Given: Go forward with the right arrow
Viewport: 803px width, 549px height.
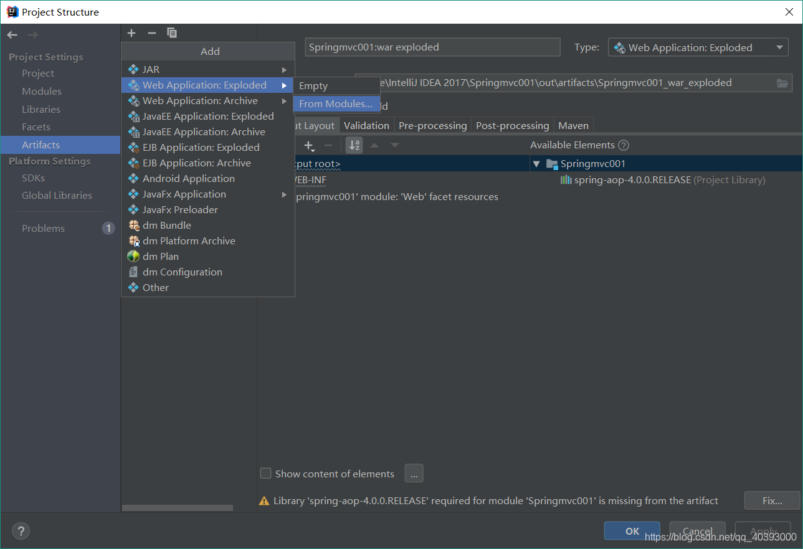Looking at the screenshot, I should coord(32,35).
